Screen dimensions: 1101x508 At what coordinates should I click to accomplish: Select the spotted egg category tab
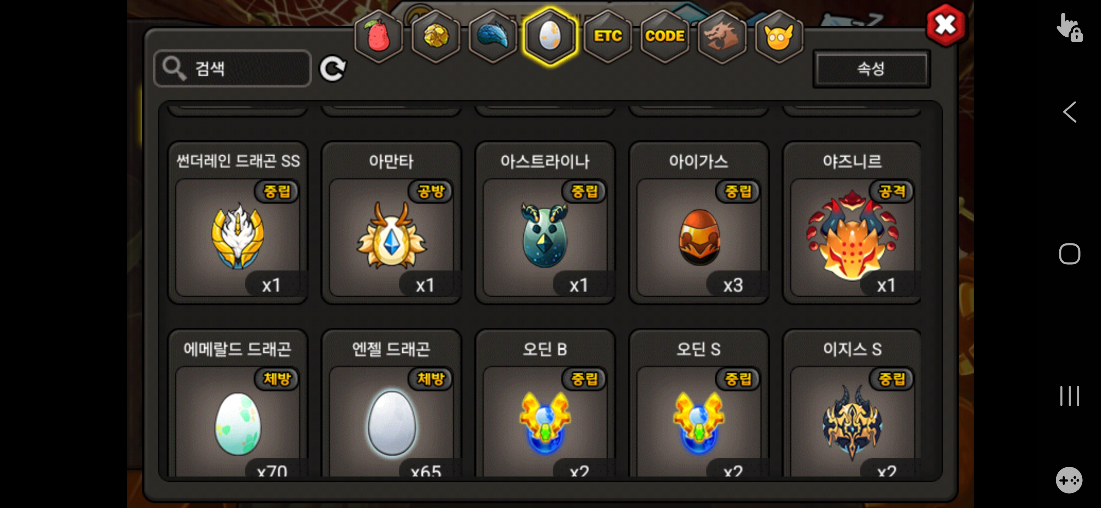(x=550, y=37)
